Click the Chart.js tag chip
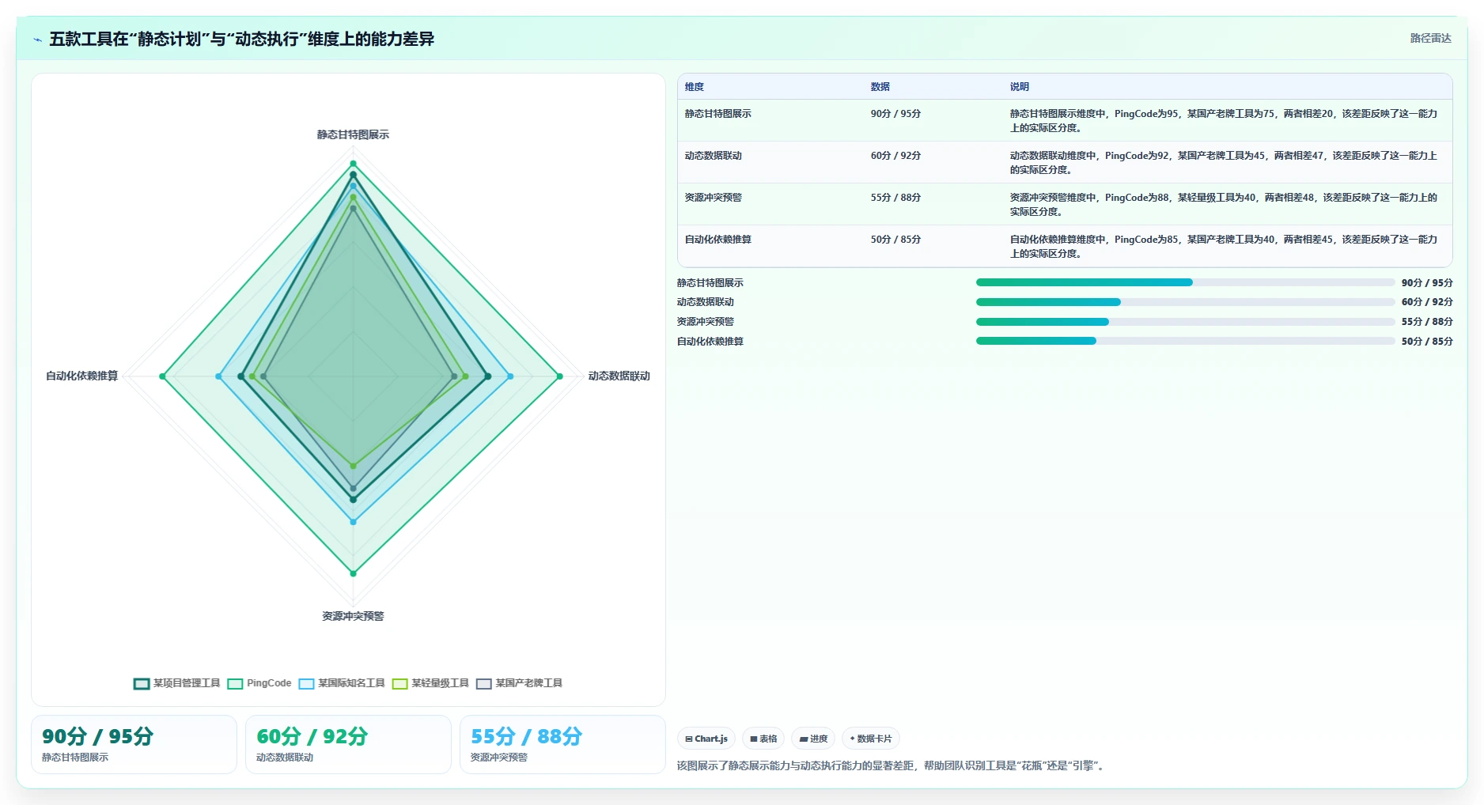 [706, 739]
